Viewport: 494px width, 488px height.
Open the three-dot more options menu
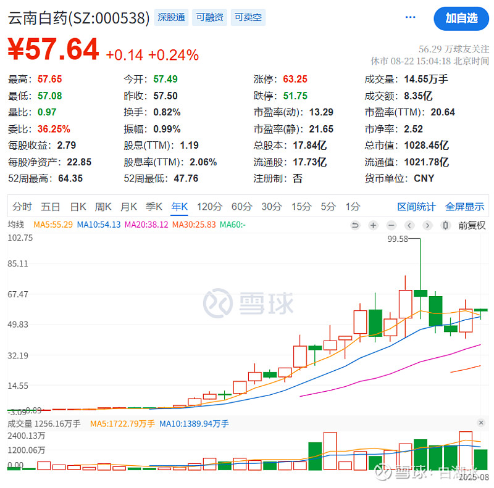(x=410, y=17)
